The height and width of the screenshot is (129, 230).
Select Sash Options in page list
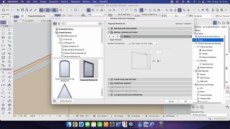click(207, 50)
